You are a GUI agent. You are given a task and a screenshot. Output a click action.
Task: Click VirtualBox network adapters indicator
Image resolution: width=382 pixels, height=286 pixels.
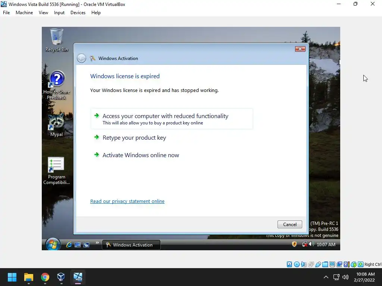click(311, 264)
